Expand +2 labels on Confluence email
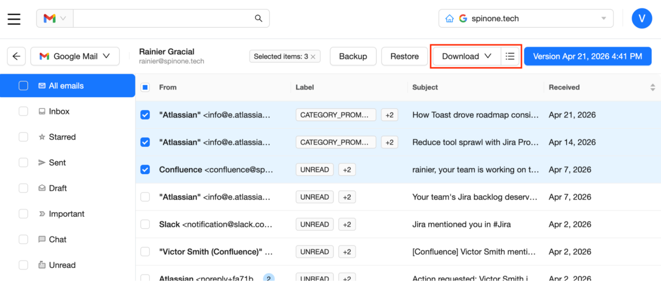Viewport: 661px width, 281px height. coord(347,169)
